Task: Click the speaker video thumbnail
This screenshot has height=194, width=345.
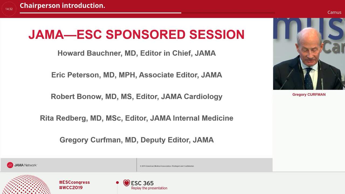Action: click(309, 54)
